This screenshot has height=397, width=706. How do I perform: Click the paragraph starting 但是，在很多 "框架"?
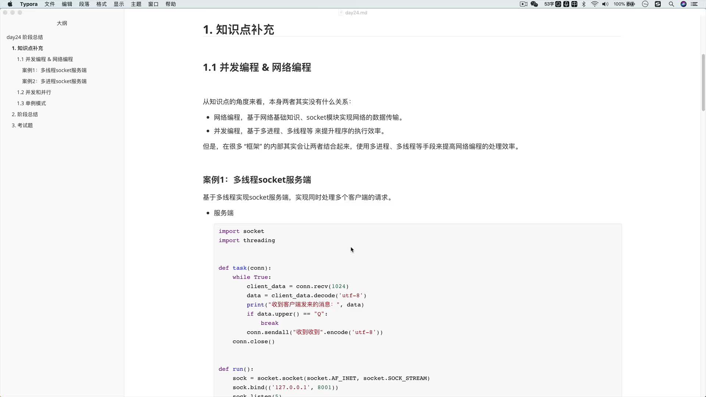[362, 146]
